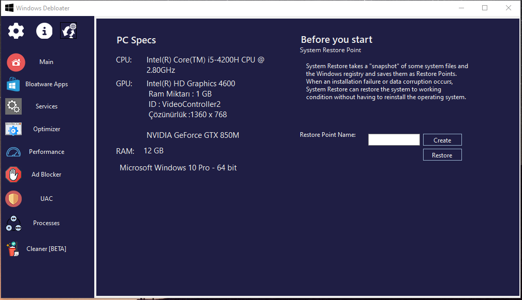Click the info icon at the top
This screenshot has width=522, height=300.
click(x=44, y=30)
